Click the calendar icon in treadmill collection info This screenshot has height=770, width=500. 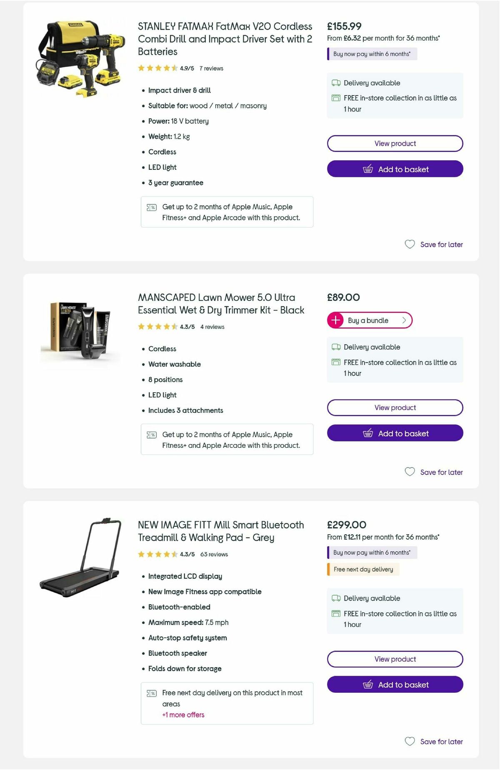pyautogui.click(x=336, y=613)
